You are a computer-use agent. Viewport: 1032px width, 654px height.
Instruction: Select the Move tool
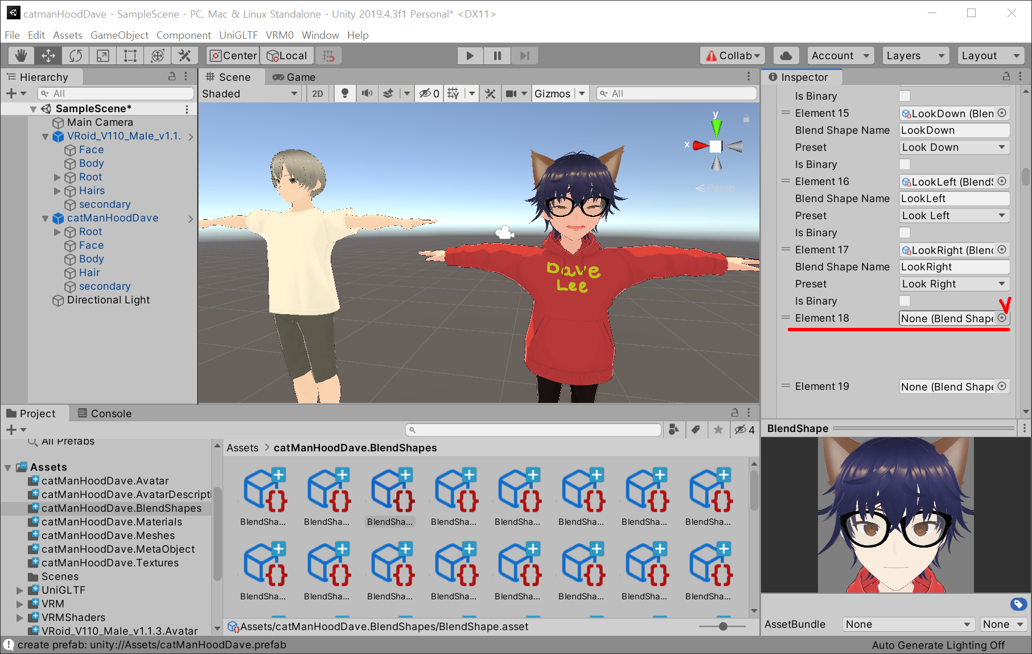(x=48, y=55)
